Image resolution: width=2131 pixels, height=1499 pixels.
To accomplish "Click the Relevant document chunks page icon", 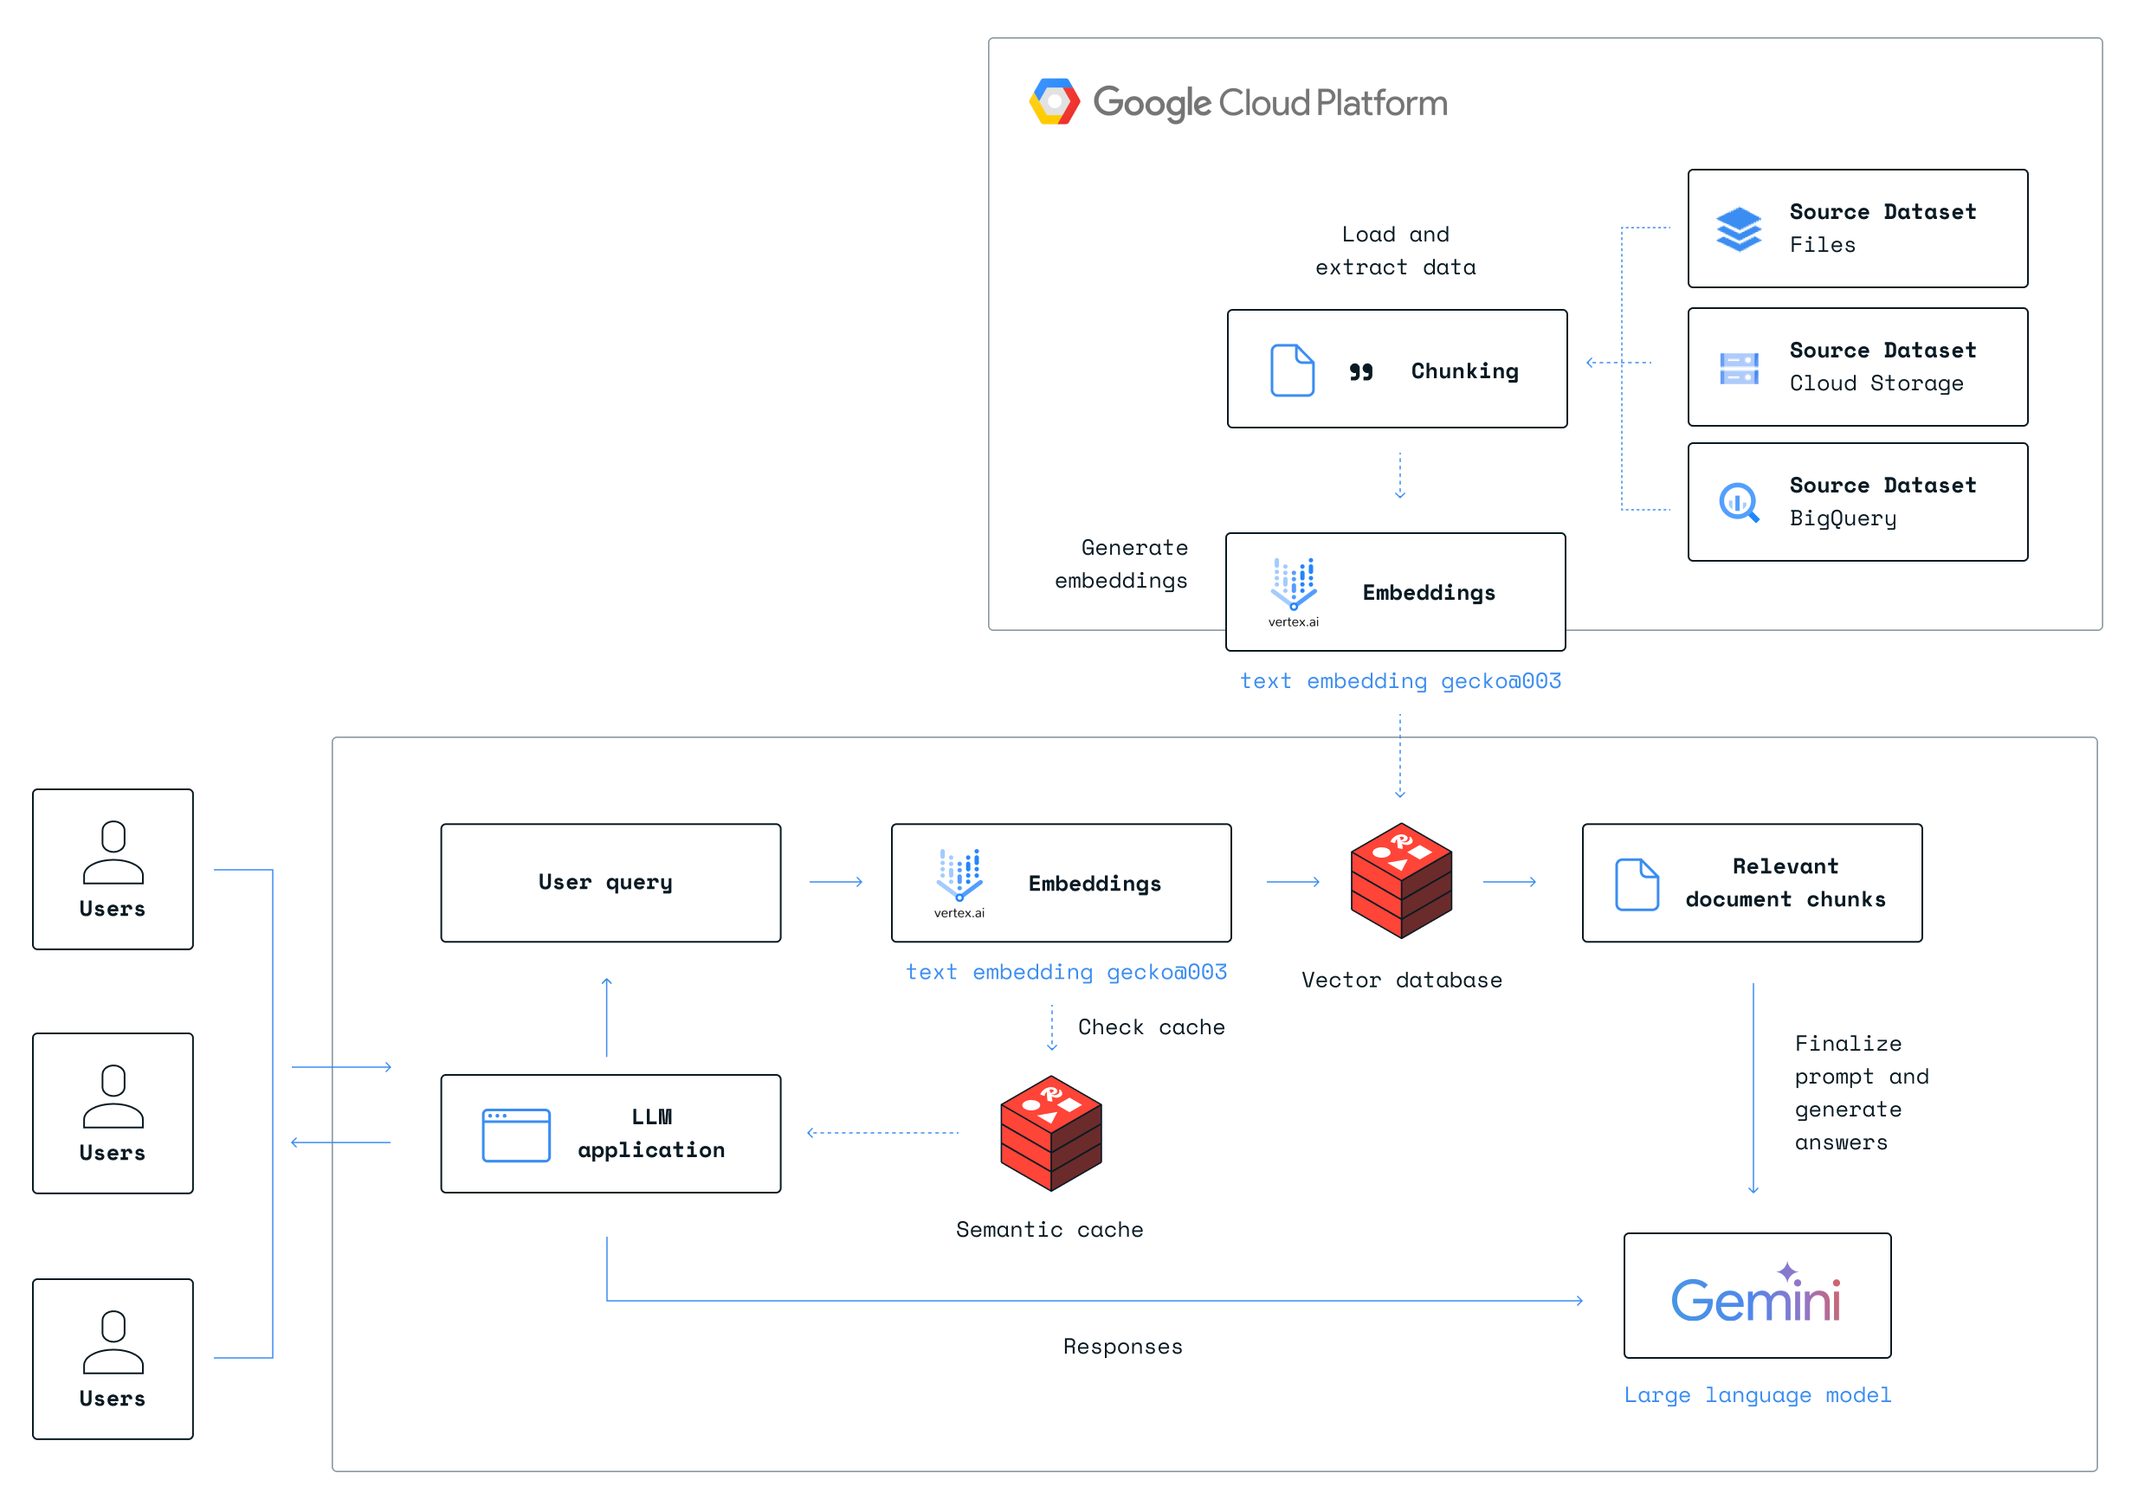I will (x=1637, y=883).
